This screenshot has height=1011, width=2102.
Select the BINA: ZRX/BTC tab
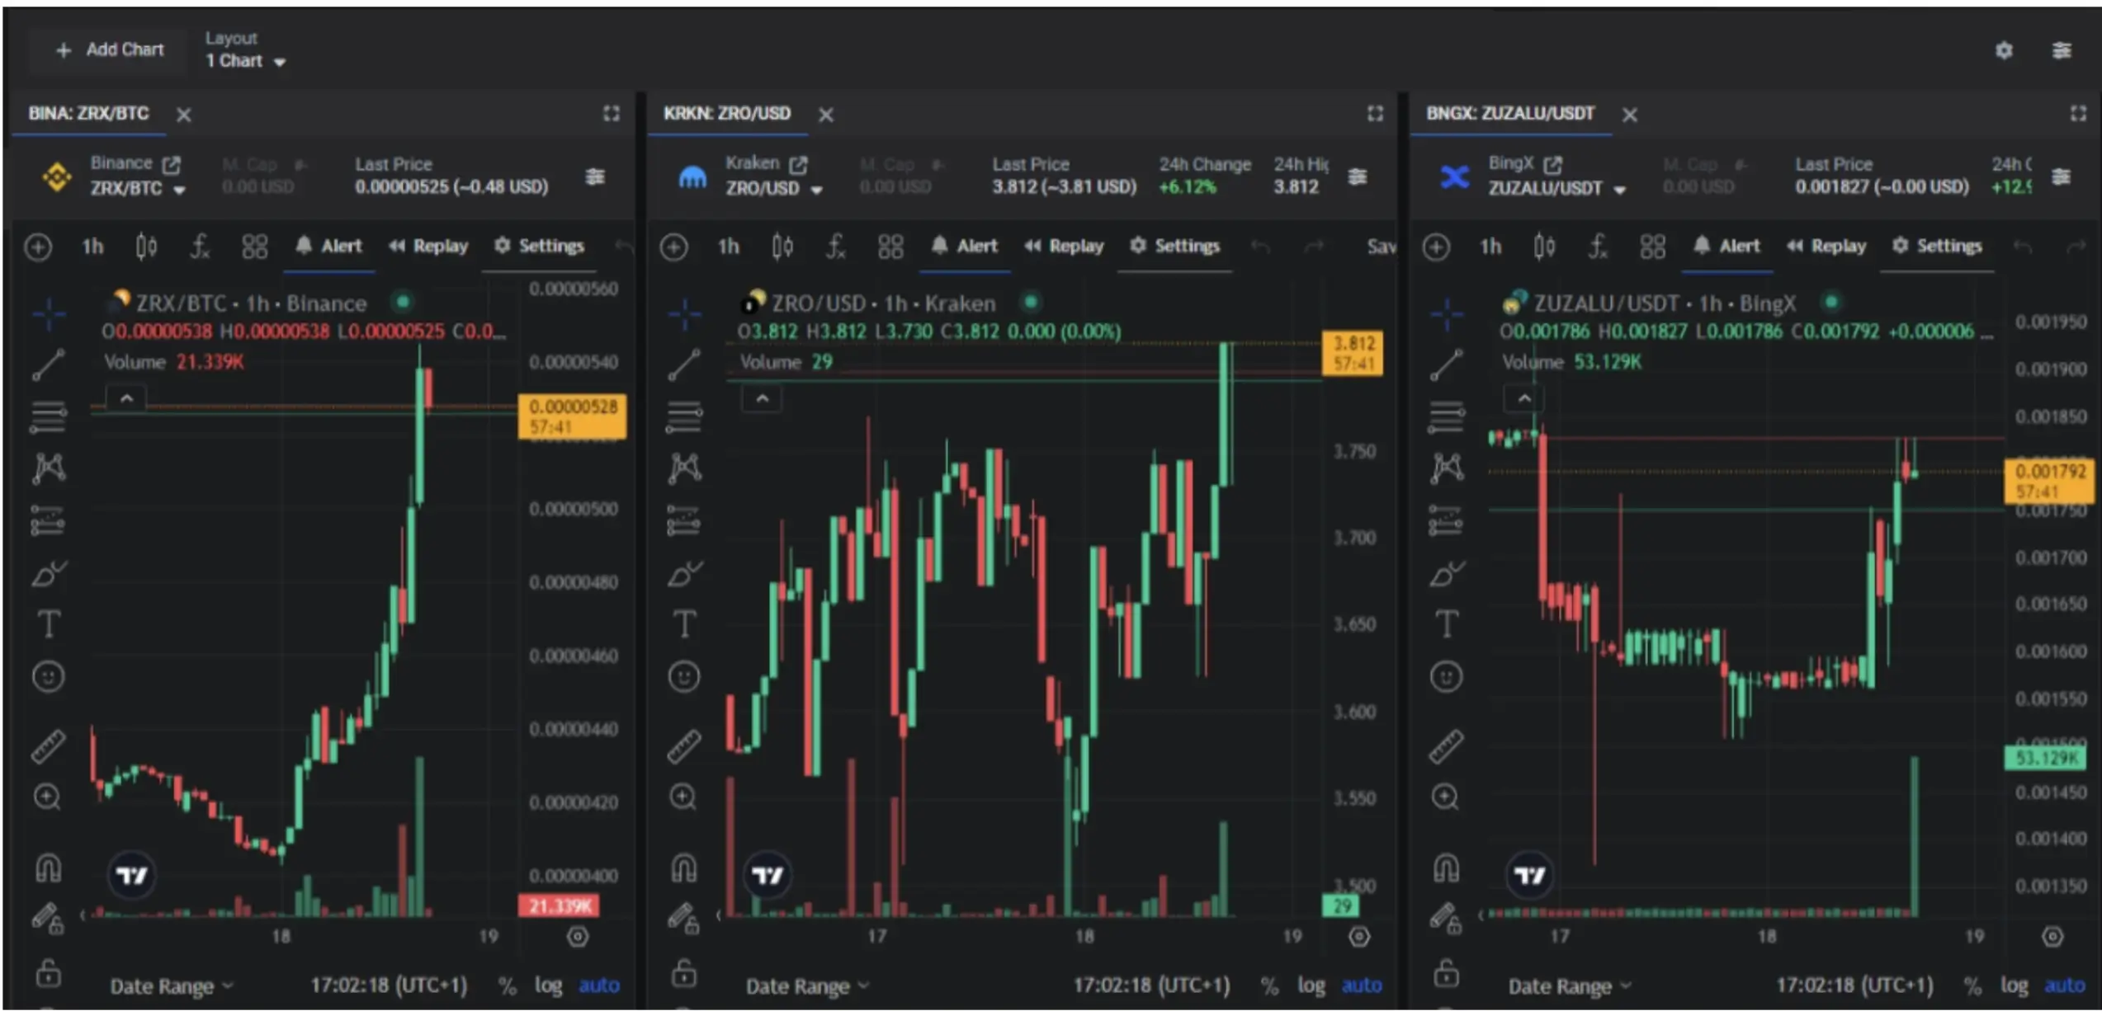pos(88,114)
